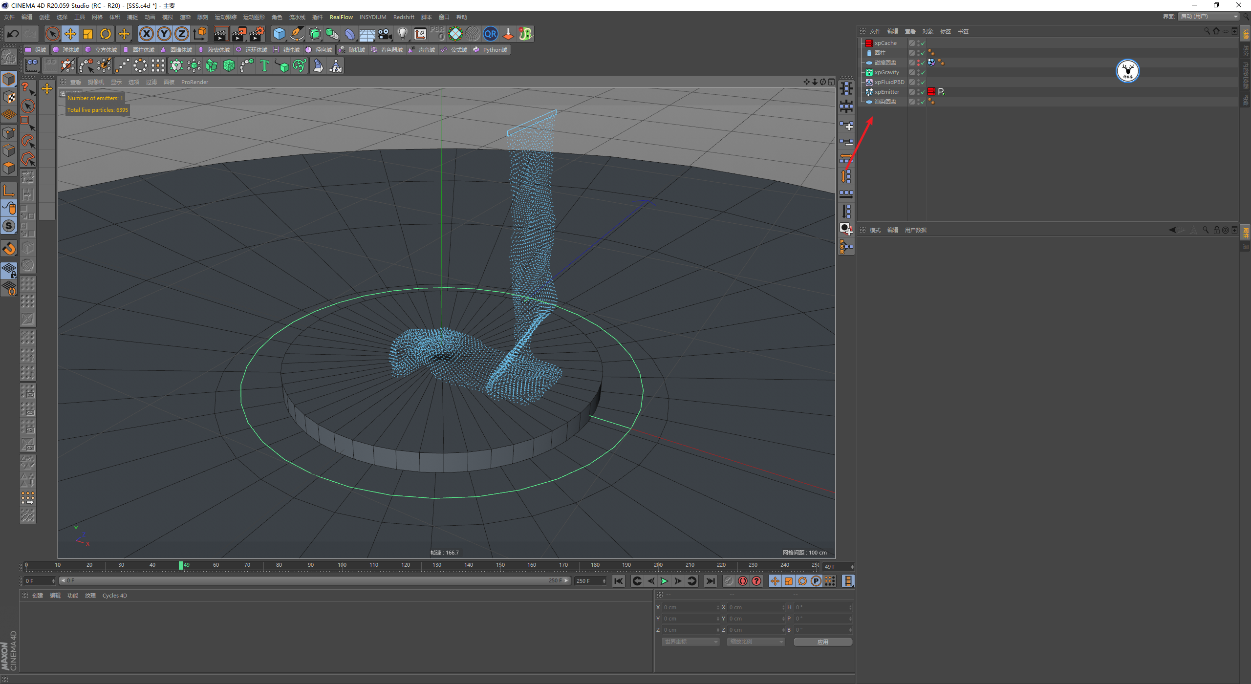Screen dimensions: 1251x684
Task: Click the Camera object icon
Action: click(x=385, y=34)
